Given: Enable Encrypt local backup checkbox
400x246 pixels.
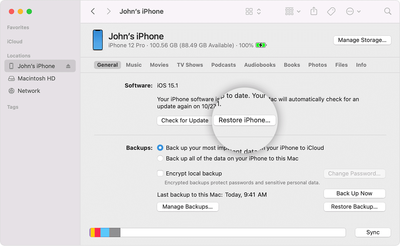Looking at the screenshot, I should [160, 173].
